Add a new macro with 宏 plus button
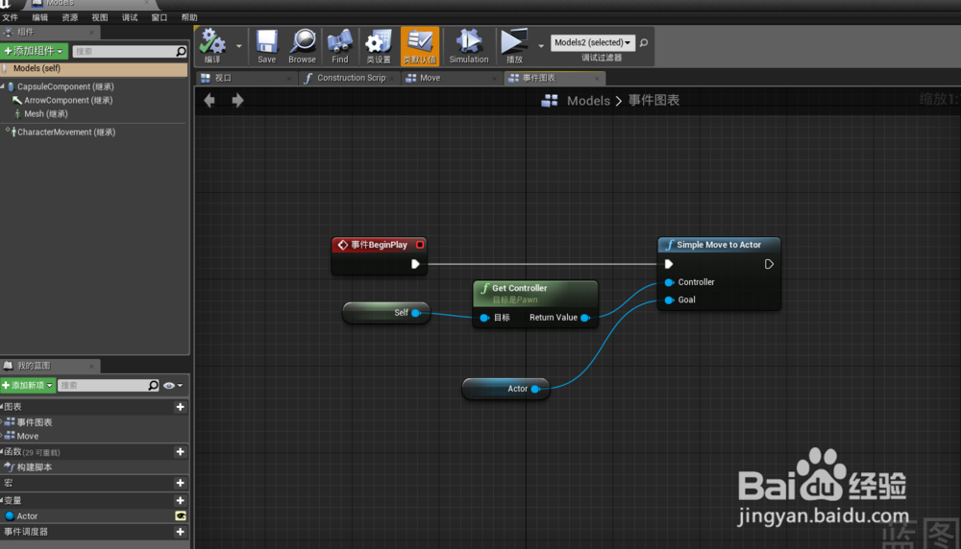The height and width of the screenshot is (549, 961). point(181,483)
